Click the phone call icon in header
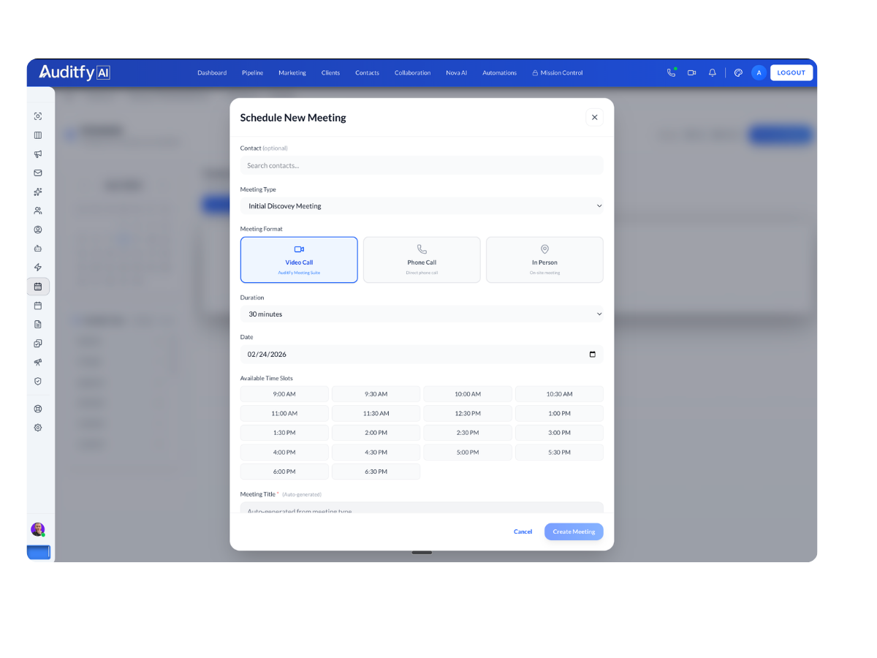 (x=671, y=72)
